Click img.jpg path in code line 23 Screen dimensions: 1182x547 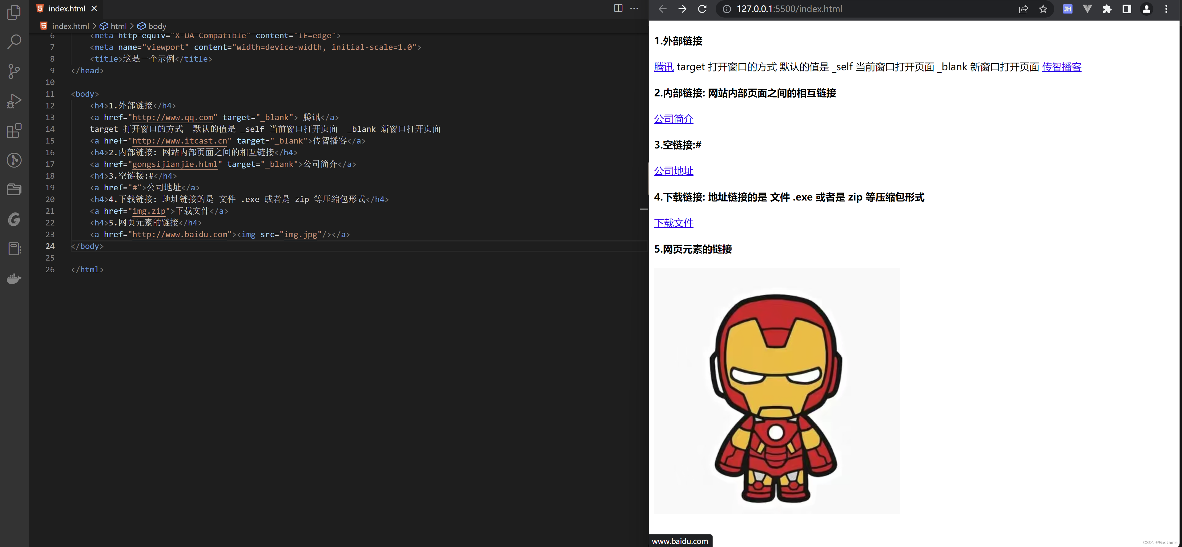(x=300, y=235)
